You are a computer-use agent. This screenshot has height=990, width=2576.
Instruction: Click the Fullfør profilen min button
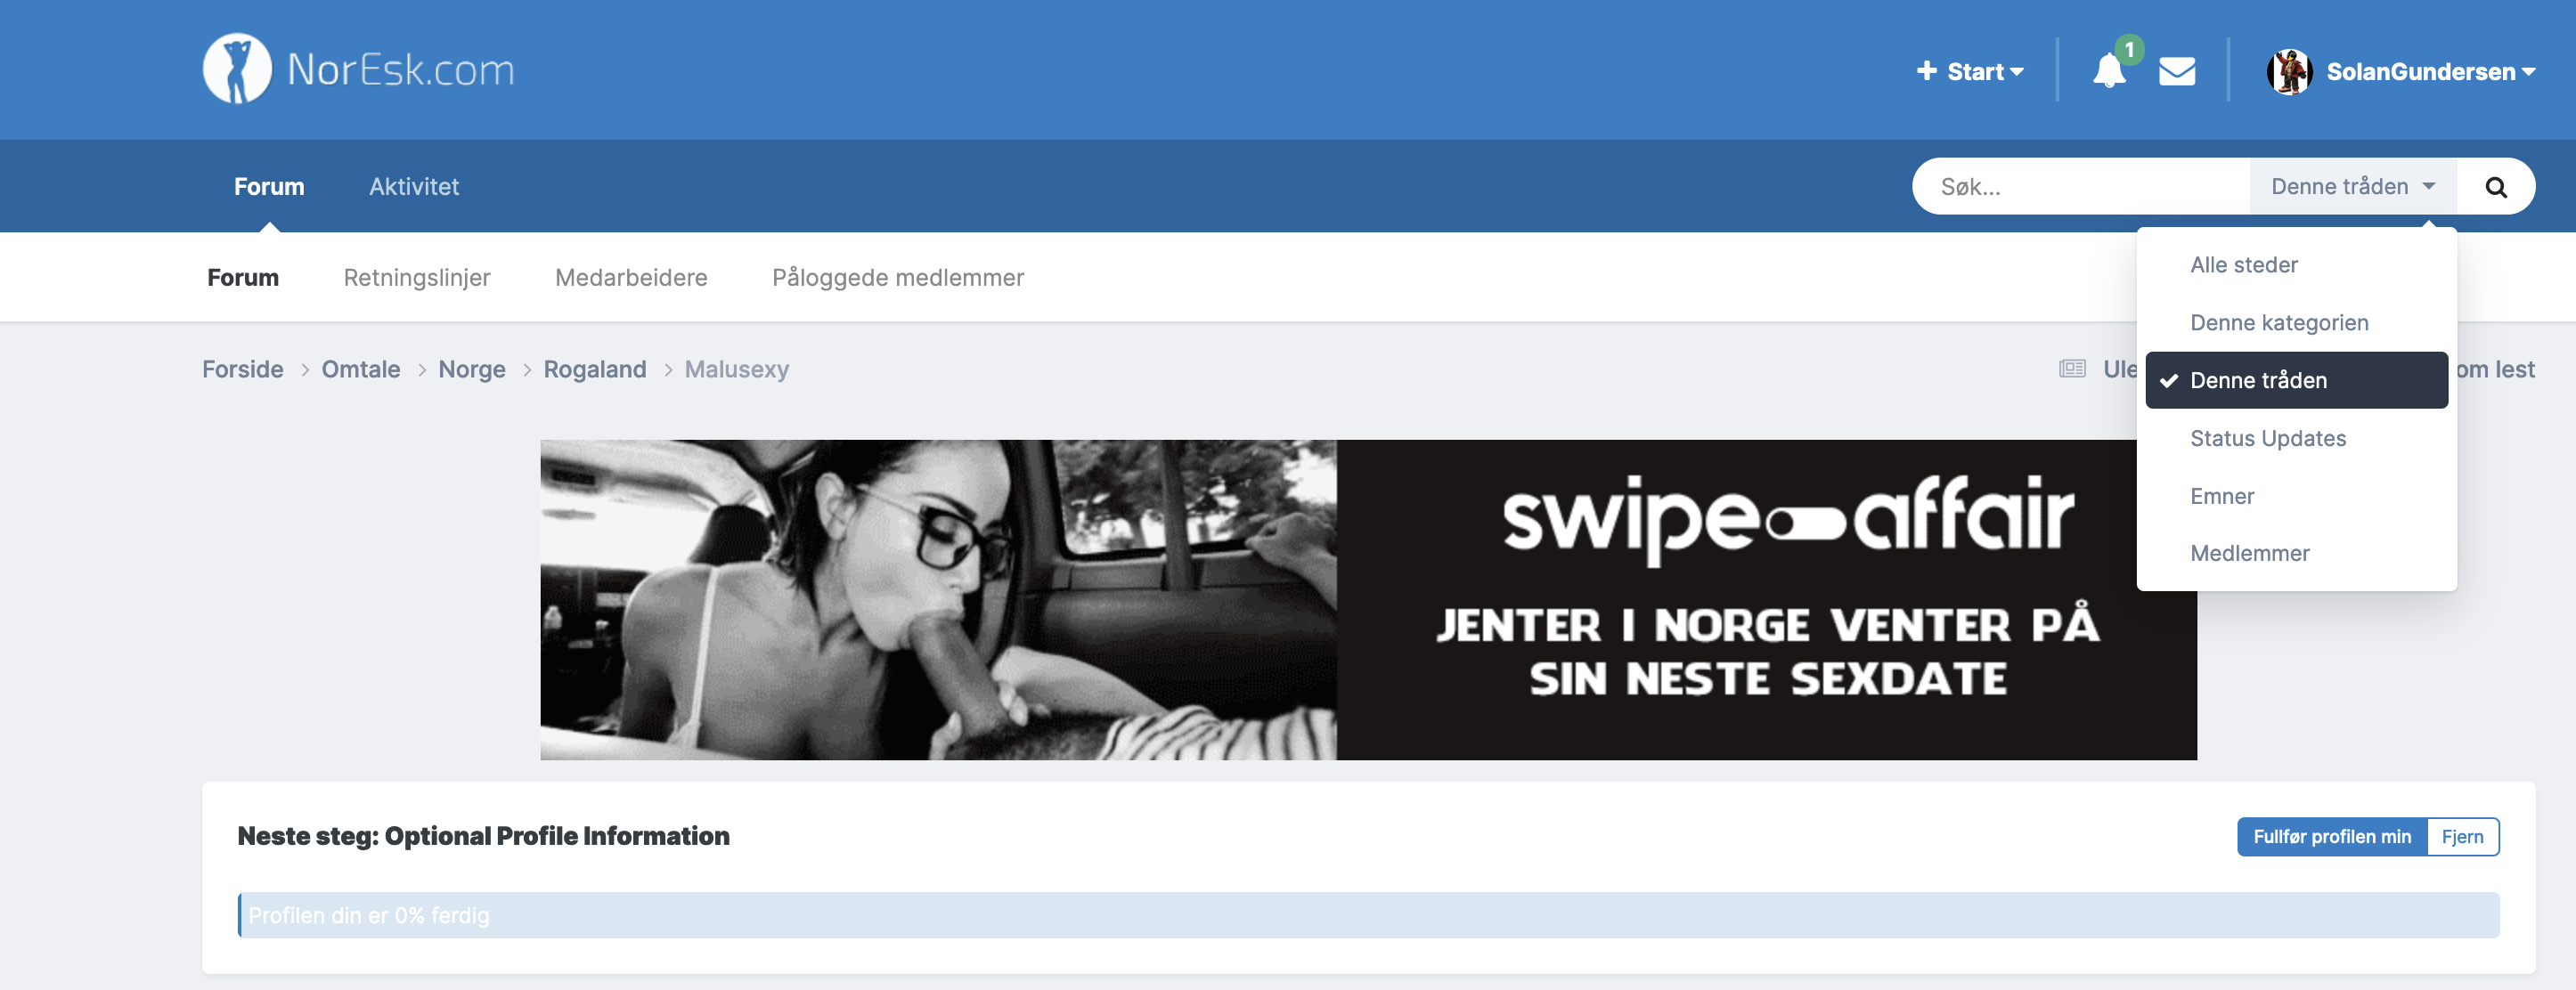pos(2332,837)
